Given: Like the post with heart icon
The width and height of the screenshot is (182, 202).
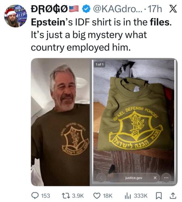Looking at the screenshot, I should pyautogui.click(x=97, y=196).
